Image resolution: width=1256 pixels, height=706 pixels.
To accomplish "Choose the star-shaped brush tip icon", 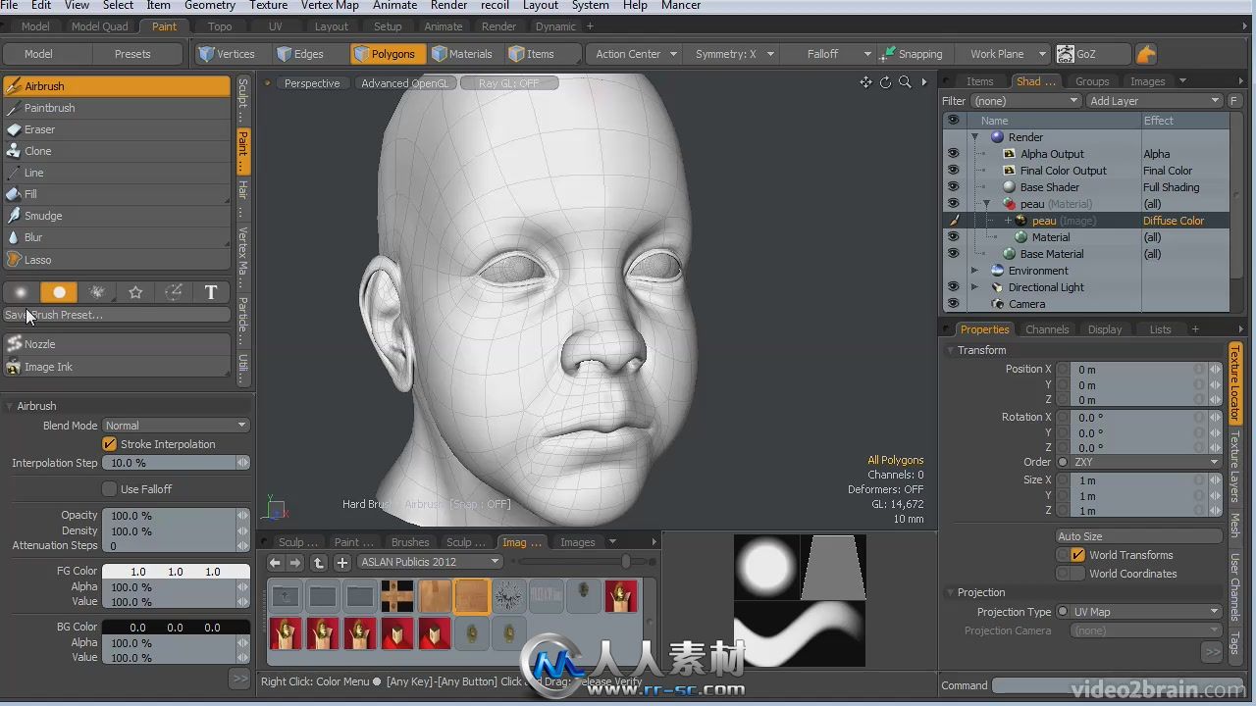I will pyautogui.click(x=135, y=292).
